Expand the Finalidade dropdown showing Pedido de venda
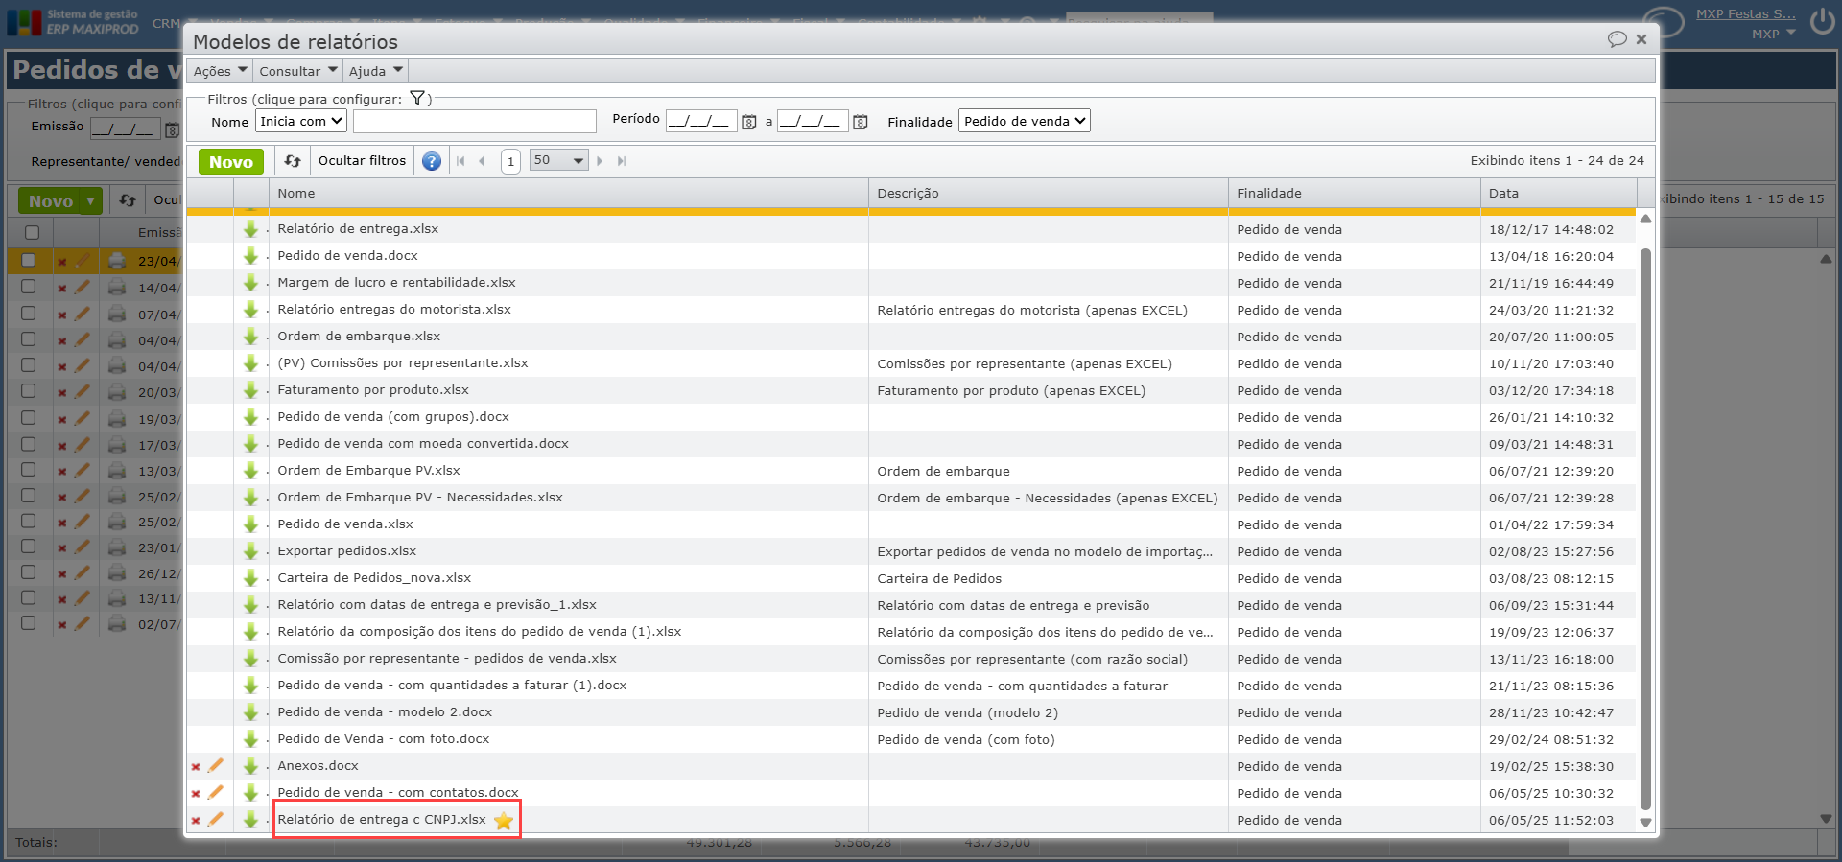The width and height of the screenshot is (1842, 862). (1024, 121)
